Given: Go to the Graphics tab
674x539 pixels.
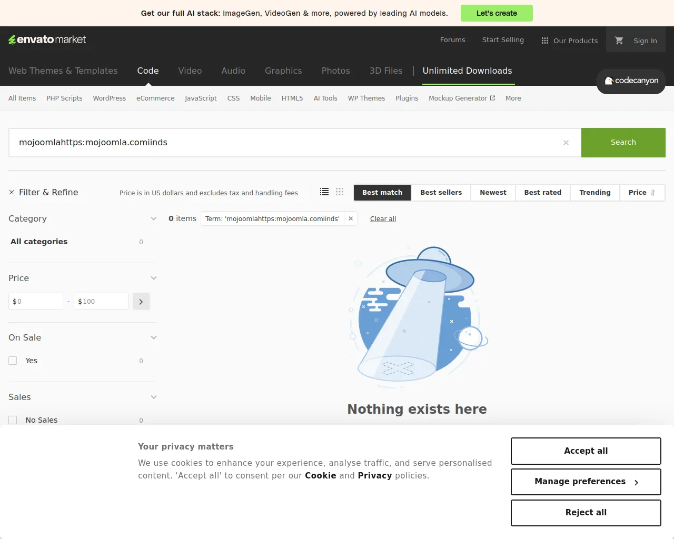Looking at the screenshot, I should click(x=283, y=71).
